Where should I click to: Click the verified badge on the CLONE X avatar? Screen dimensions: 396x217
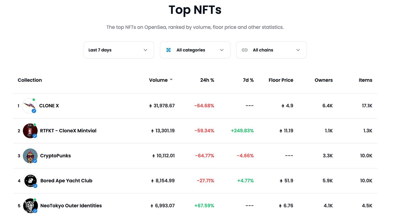(34, 111)
